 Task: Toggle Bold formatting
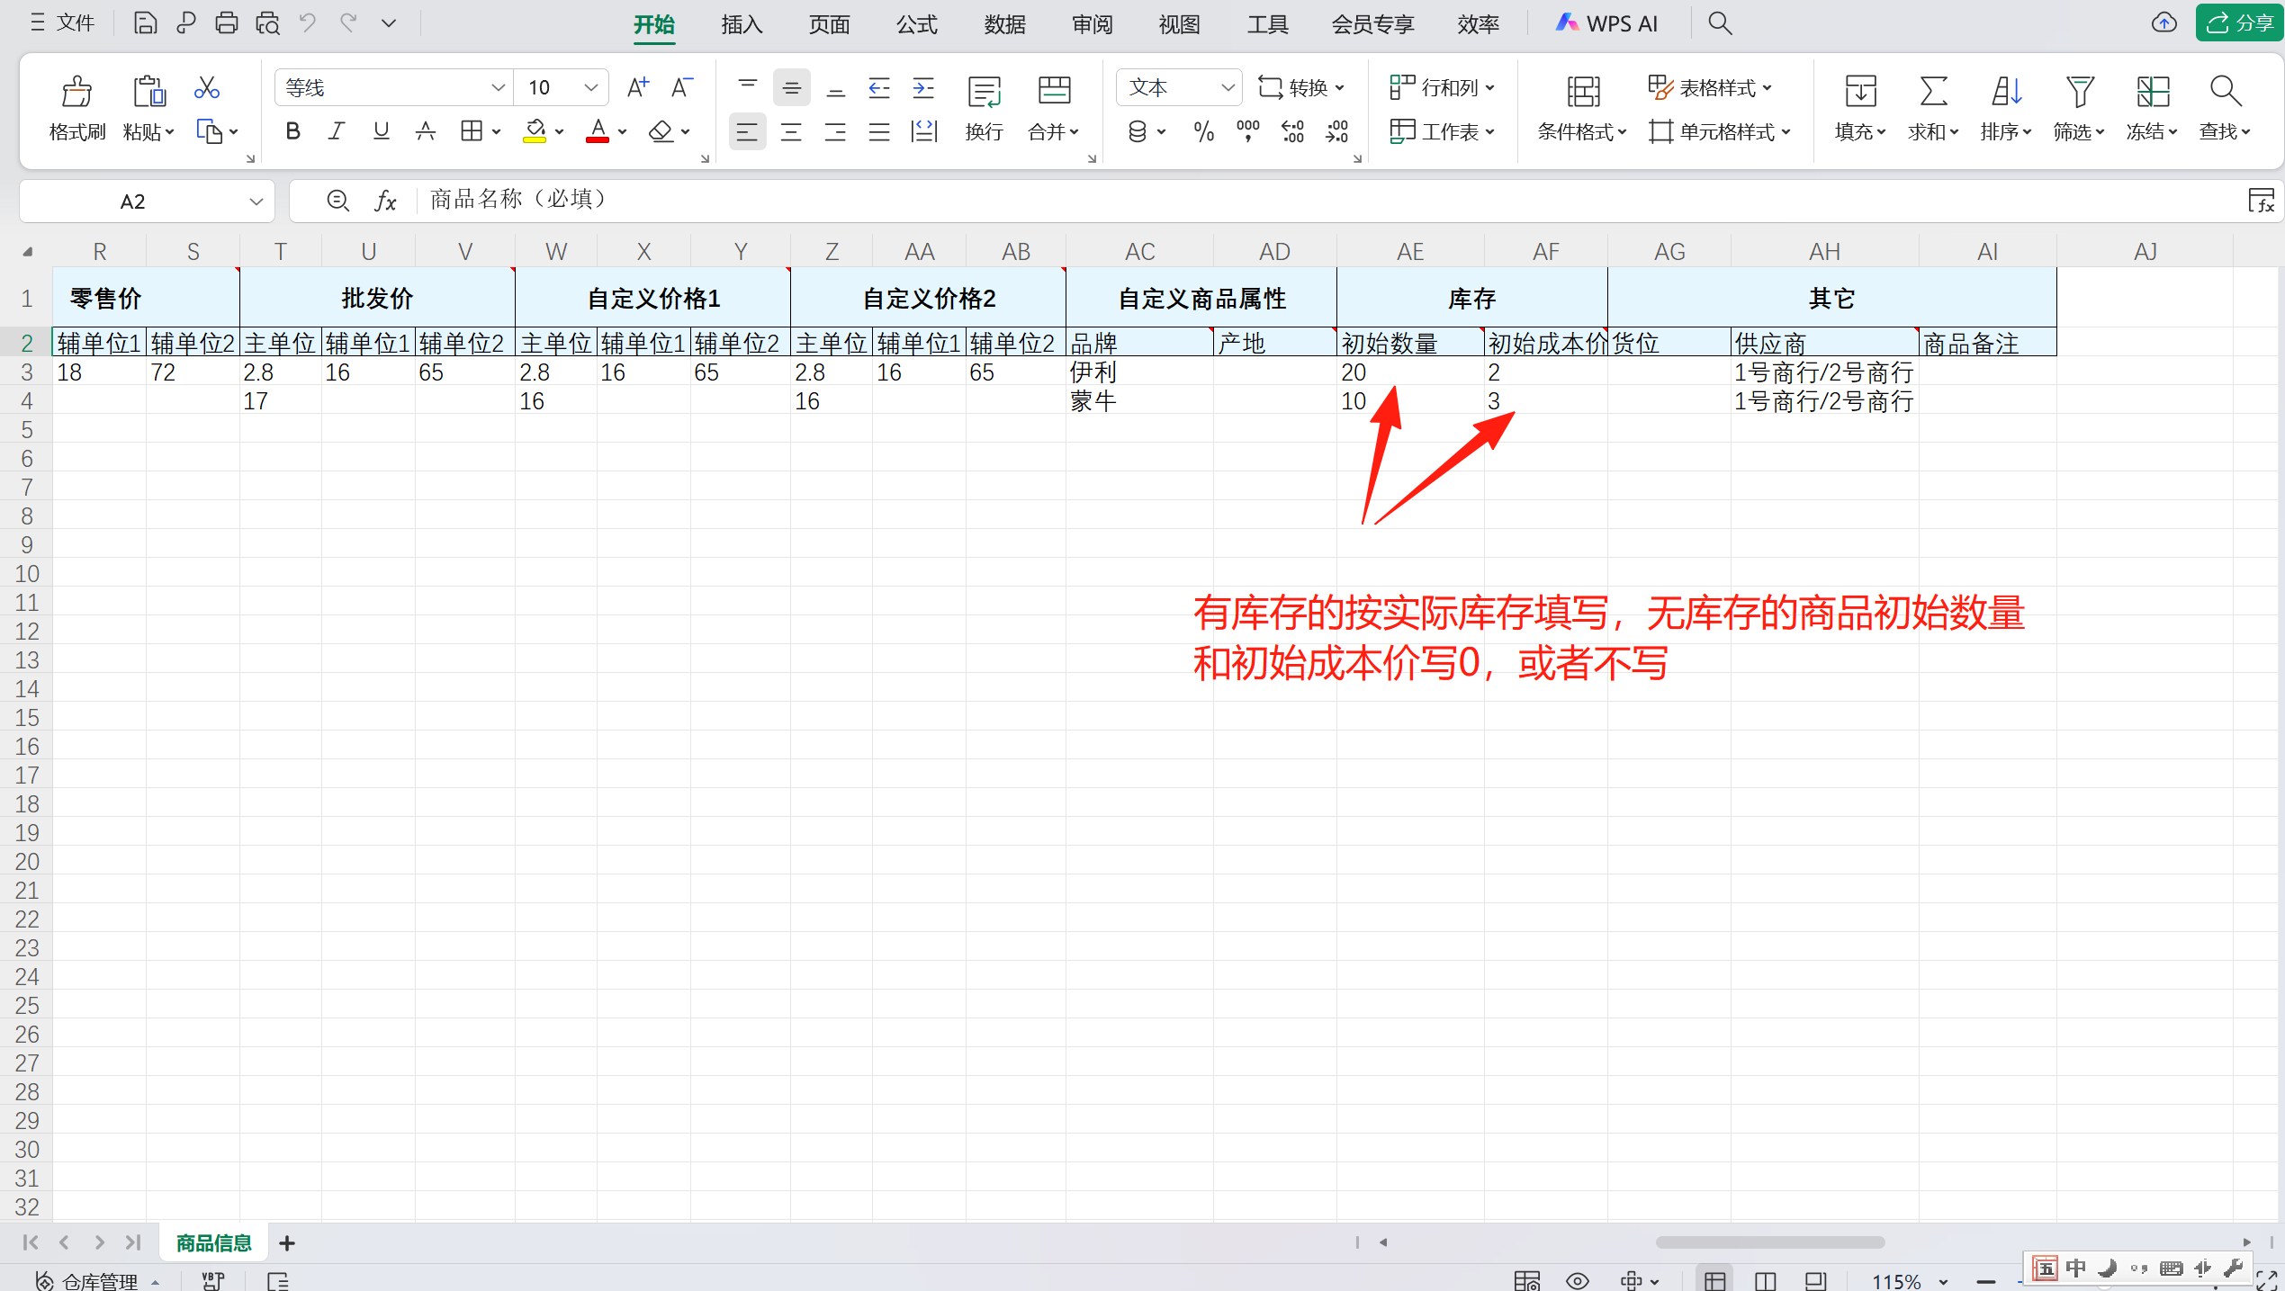click(292, 132)
